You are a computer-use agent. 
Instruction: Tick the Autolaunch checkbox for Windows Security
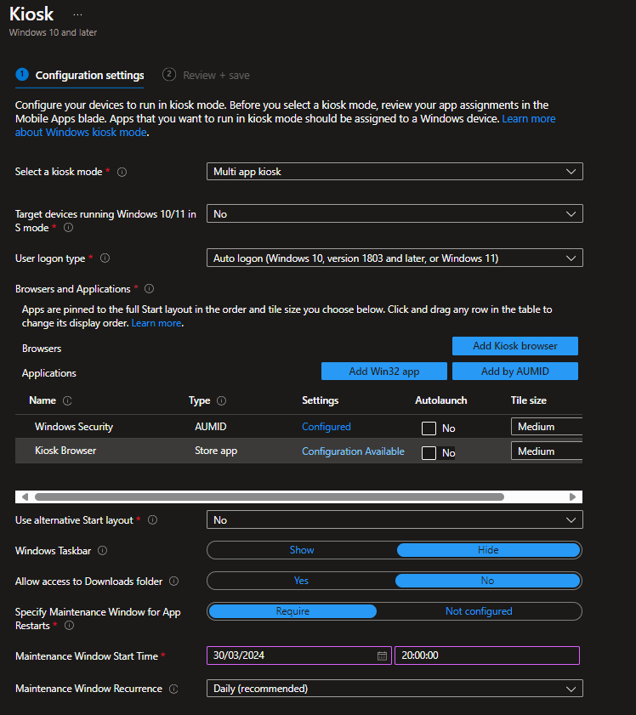click(429, 428)
